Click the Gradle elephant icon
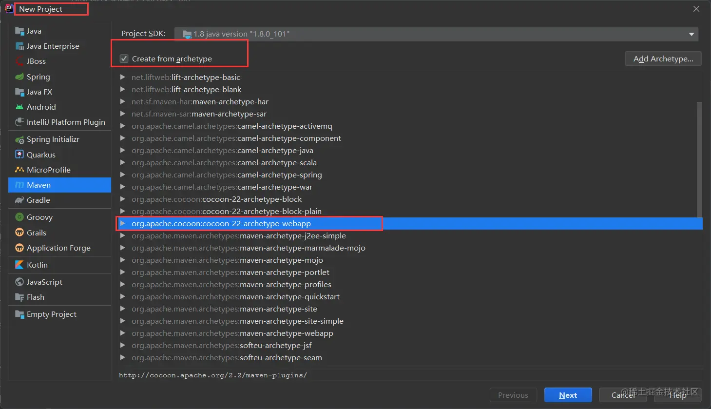Viewport: 711px width, 409px height. click(19, 200)
